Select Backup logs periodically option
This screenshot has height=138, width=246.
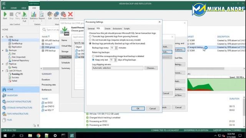point(90,43)
